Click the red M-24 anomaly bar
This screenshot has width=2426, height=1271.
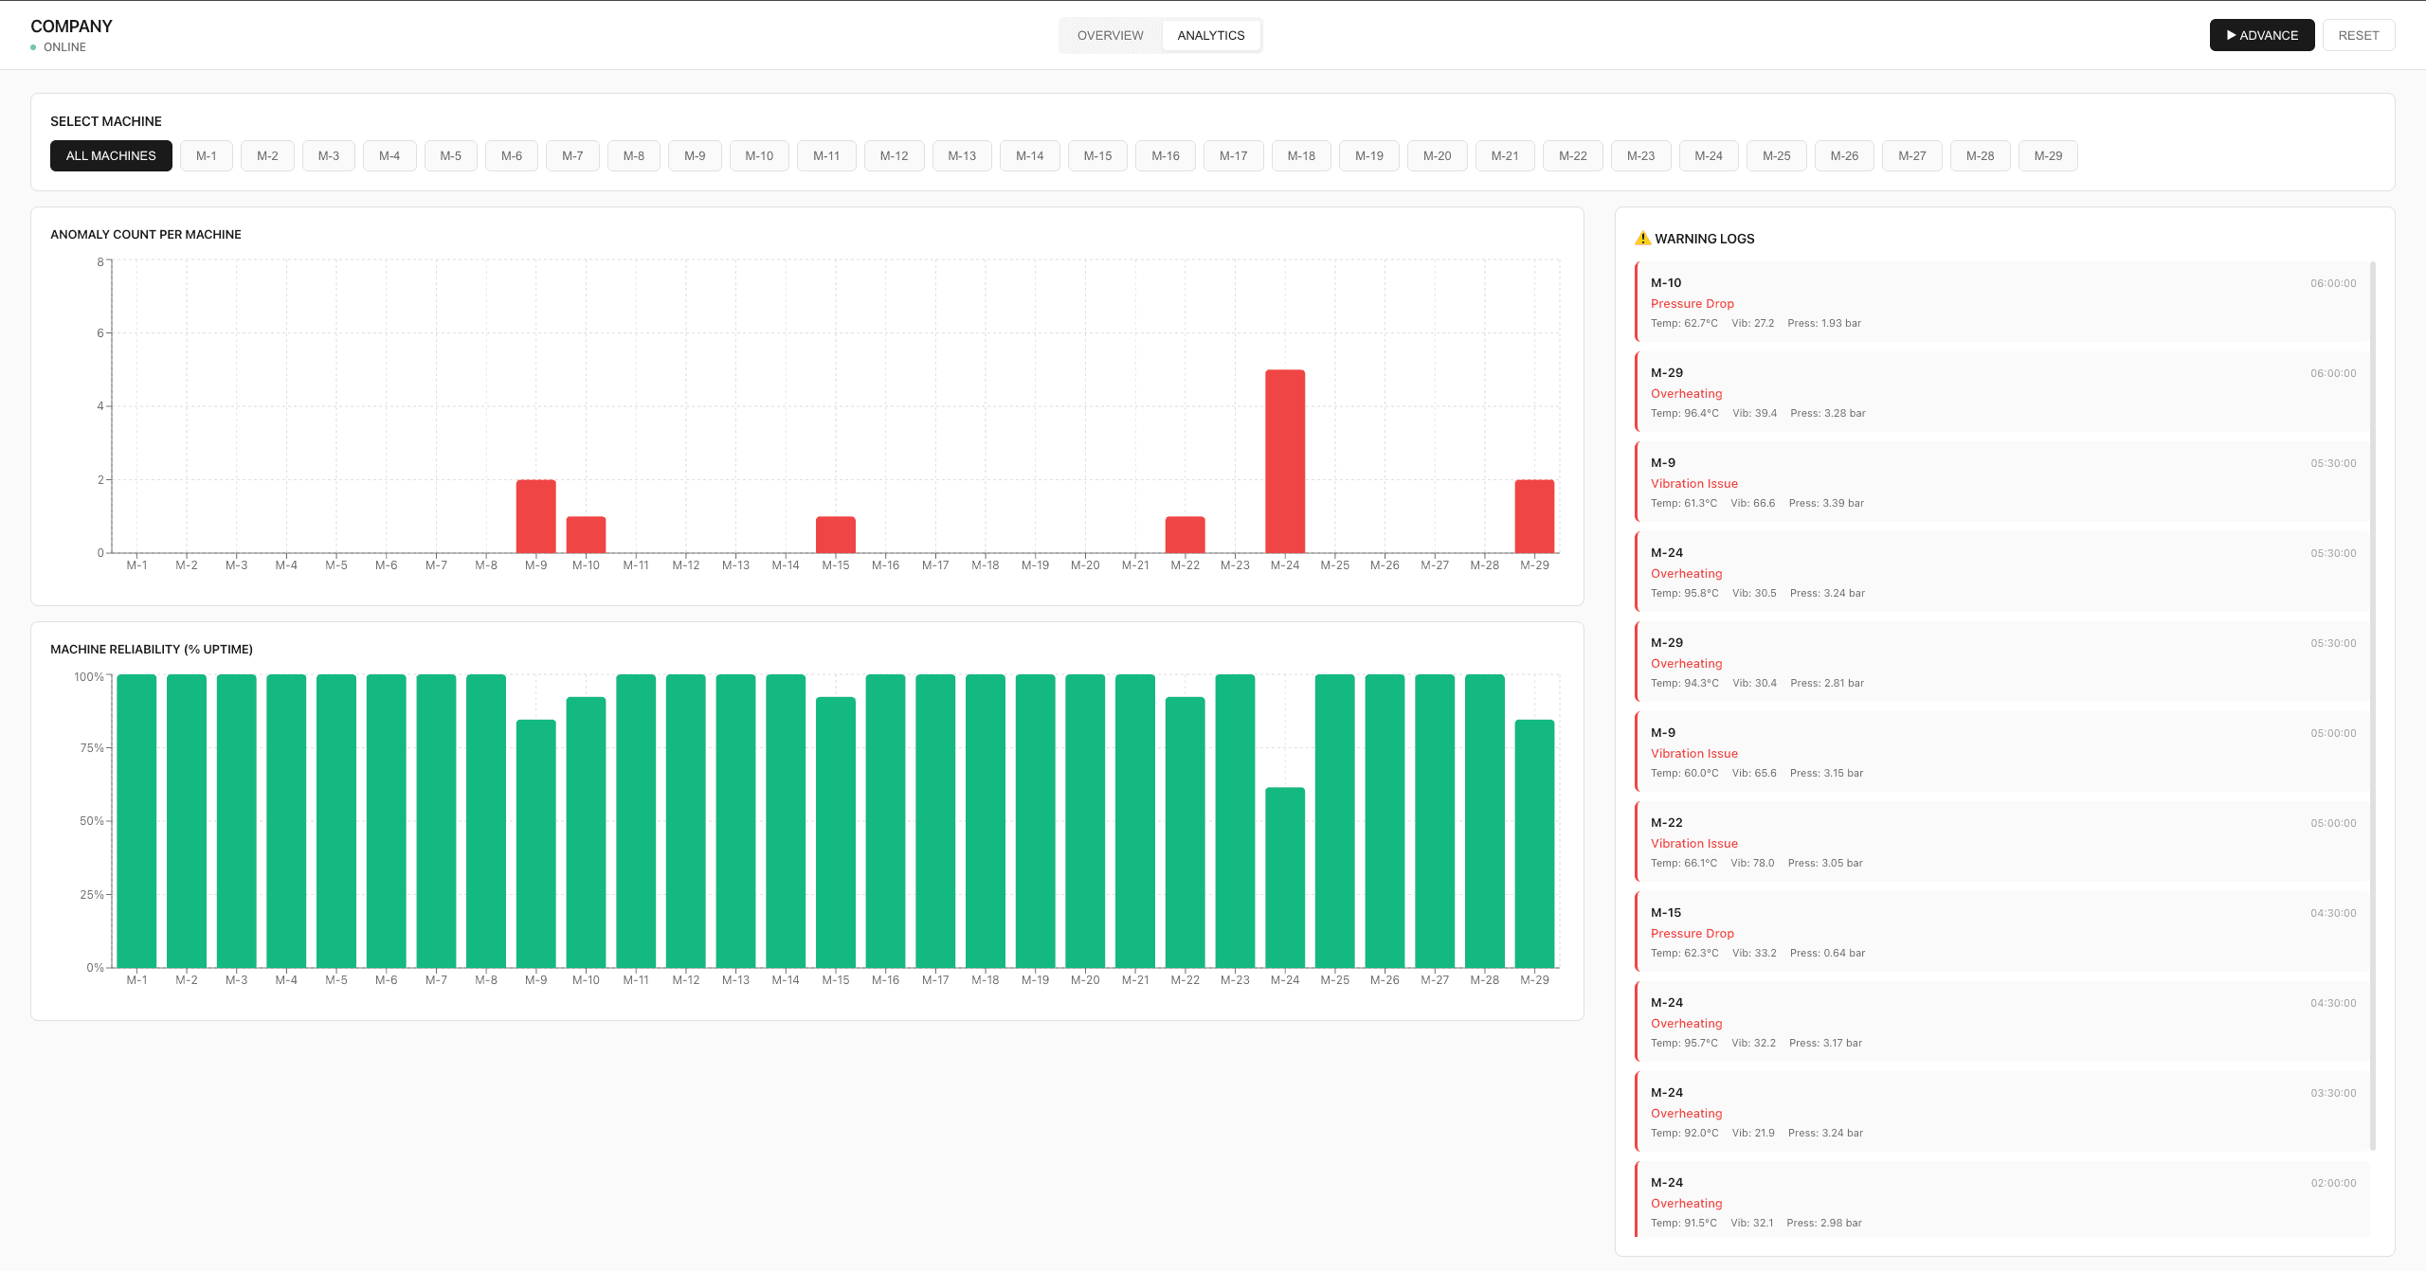(1284, 461)
